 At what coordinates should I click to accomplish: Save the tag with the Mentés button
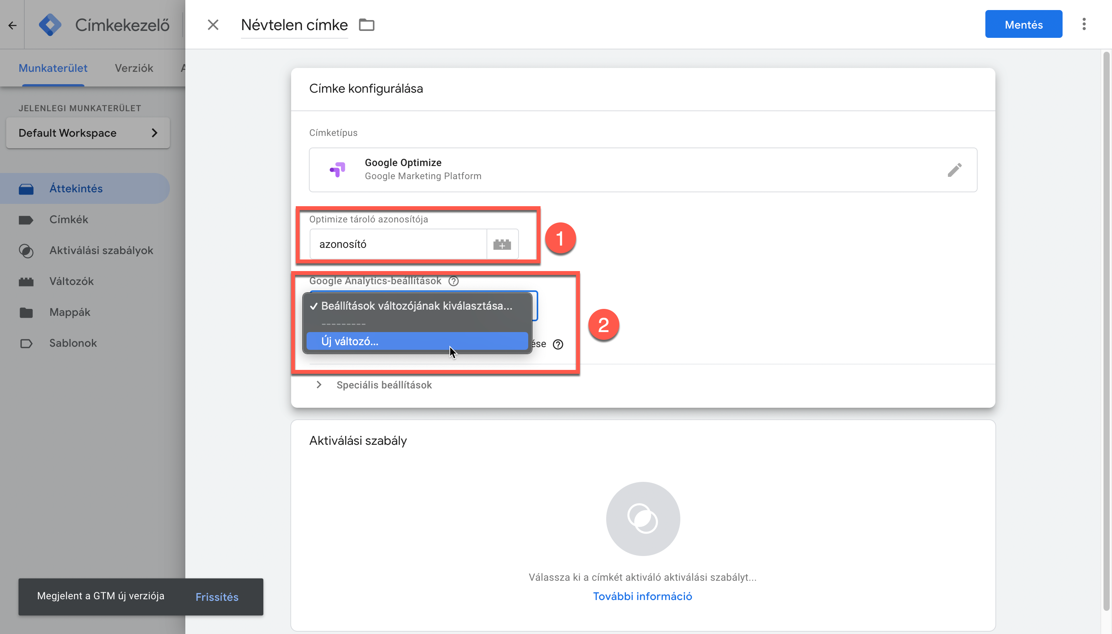tap(1023, 24)
